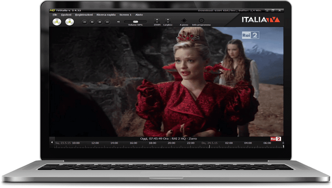Viewport: 332px width, 188px height.
Task: Pause playback with the round pause button
Action: click(57, 22)
